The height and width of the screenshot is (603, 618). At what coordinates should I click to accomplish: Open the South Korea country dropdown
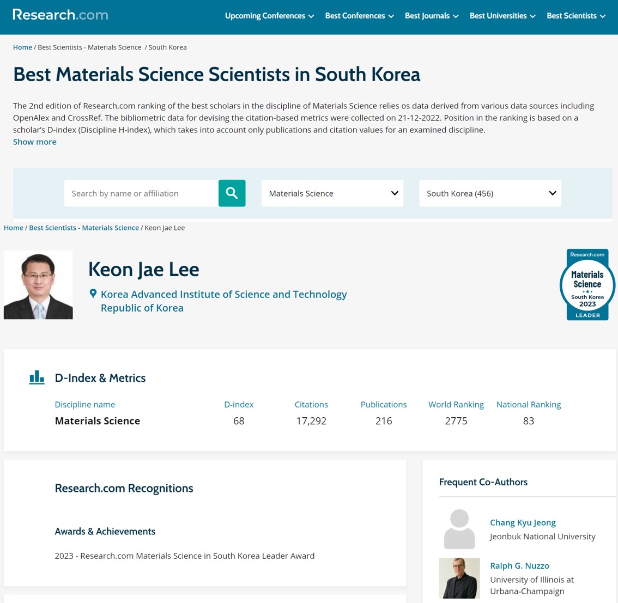tap(489, 193)
